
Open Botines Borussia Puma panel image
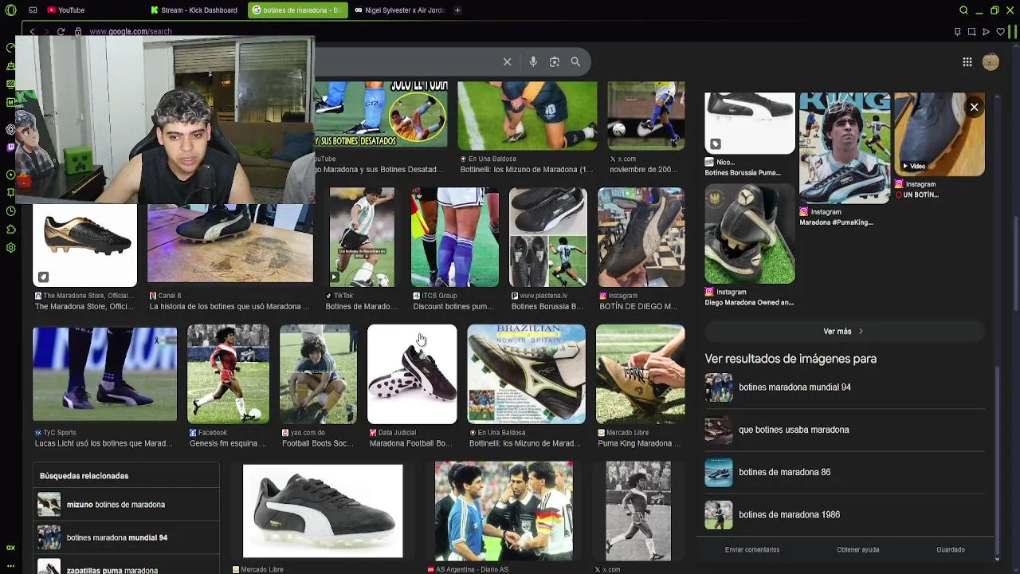click(750, 123)
